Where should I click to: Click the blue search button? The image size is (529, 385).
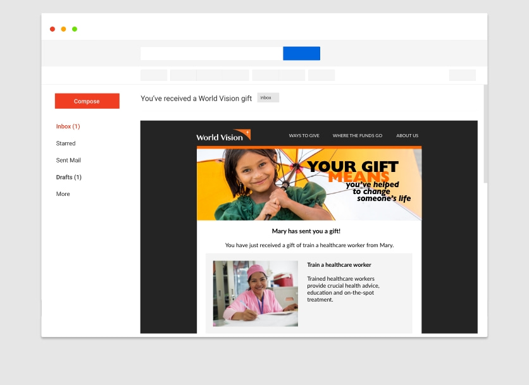click(302, 54)
